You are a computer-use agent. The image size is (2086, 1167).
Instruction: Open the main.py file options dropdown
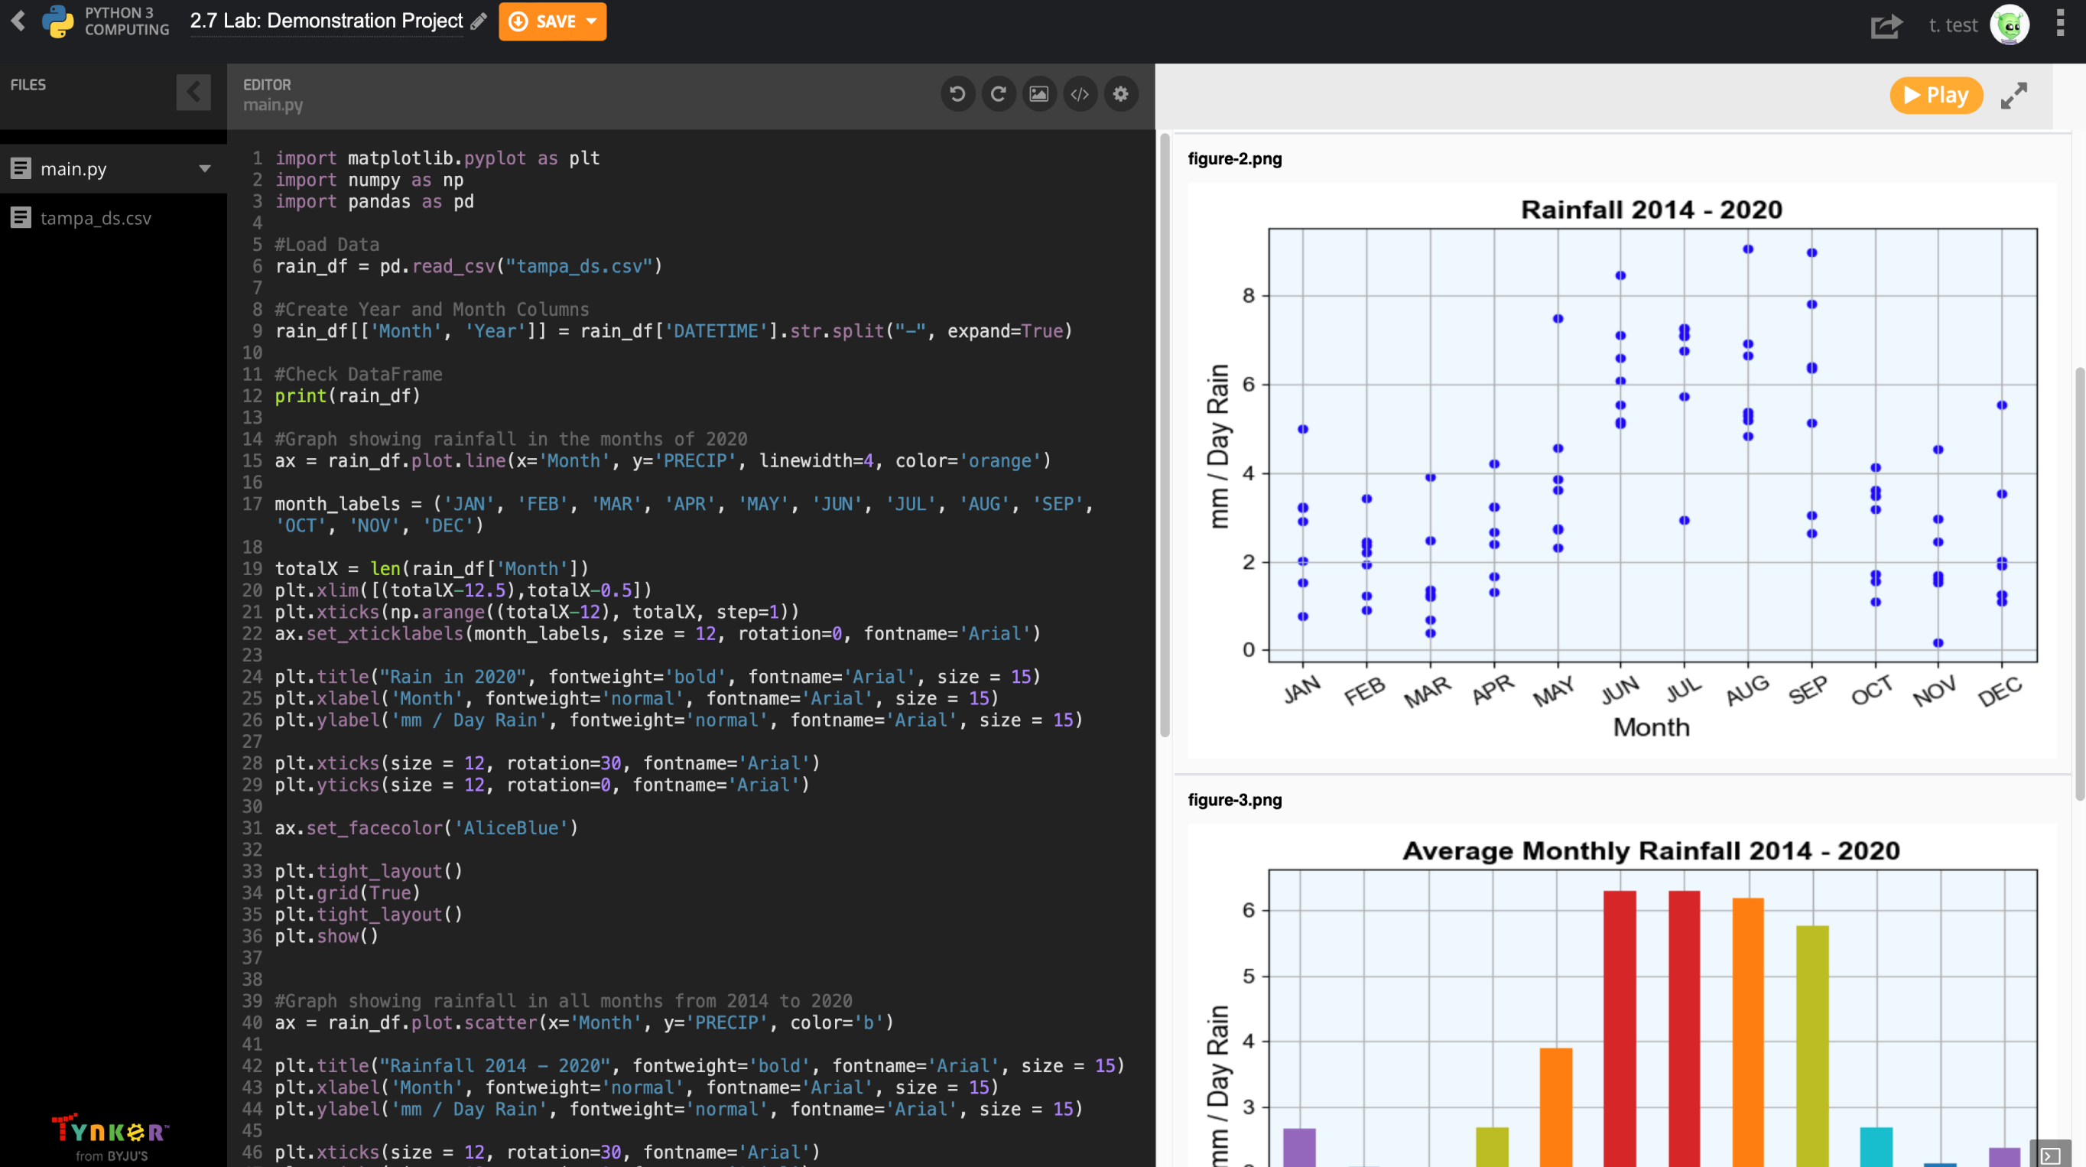(205, 168)
